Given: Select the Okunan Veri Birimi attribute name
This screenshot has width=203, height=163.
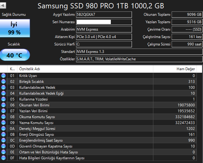Looking at the screenshot, I should pyautogui.click(x=34, y=105).
